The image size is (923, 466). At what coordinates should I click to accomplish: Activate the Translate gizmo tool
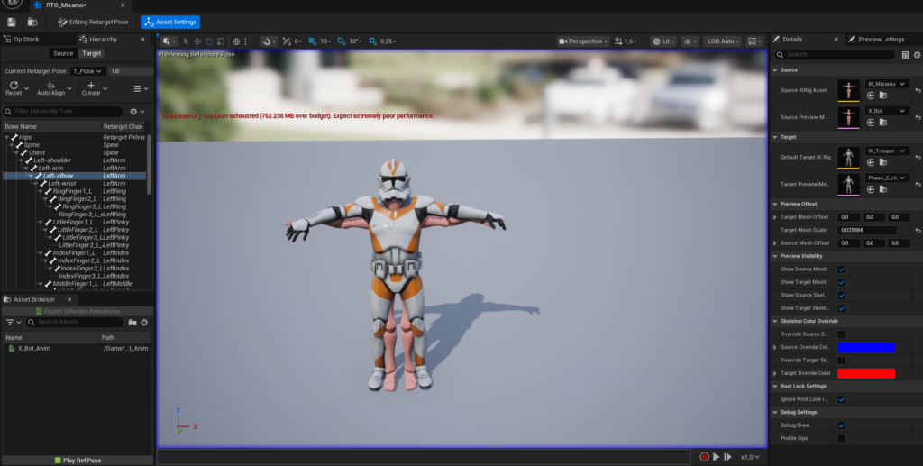197,41
